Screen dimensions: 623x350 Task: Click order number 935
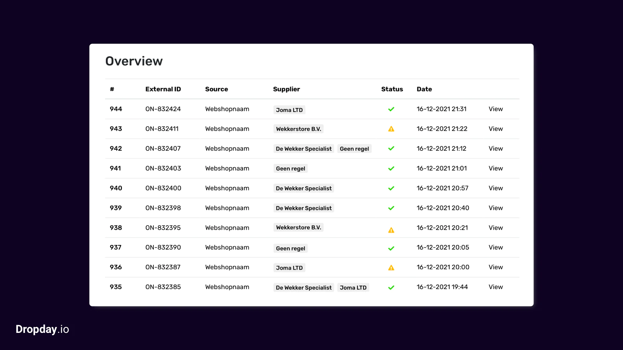point(116,287)
